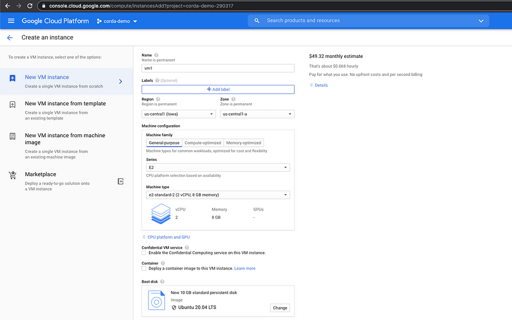Click the help icon next to Labels
Viewport: 512px width, 320px height.
pos(157,80)
